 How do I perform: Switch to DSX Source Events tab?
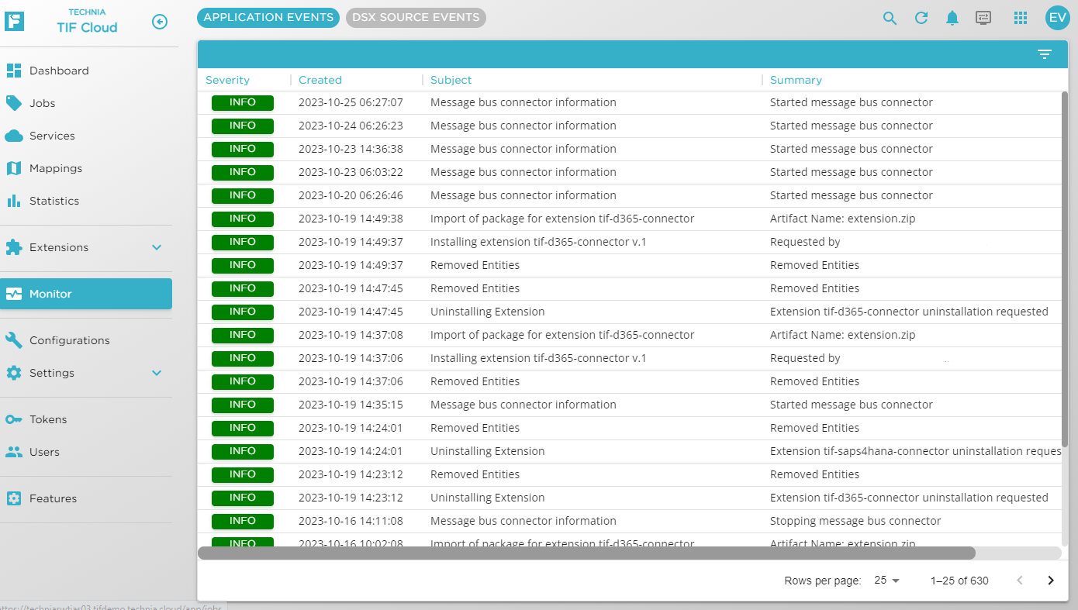(x=416, y=17)
